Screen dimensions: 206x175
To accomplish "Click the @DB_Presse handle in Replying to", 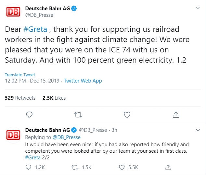I will coord(67,137).
